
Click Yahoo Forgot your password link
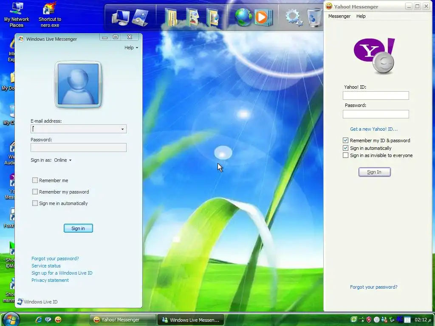tap(373, 287)
